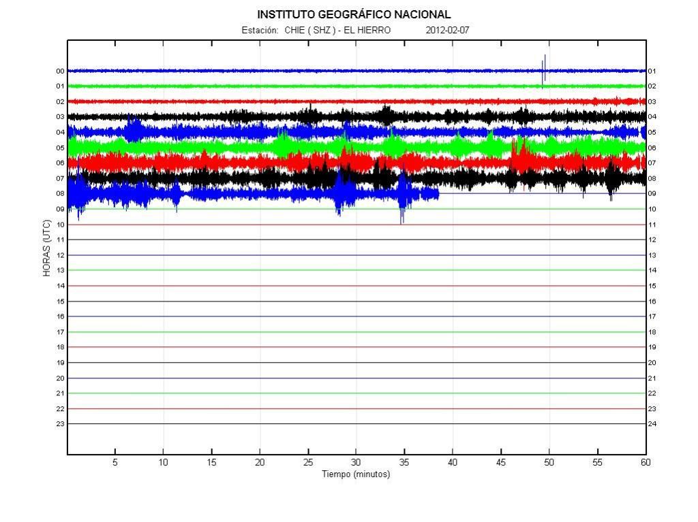Screen dimensions: 698x522
Task: Select the right-side hour label 24
Action: tap(652, 424)
